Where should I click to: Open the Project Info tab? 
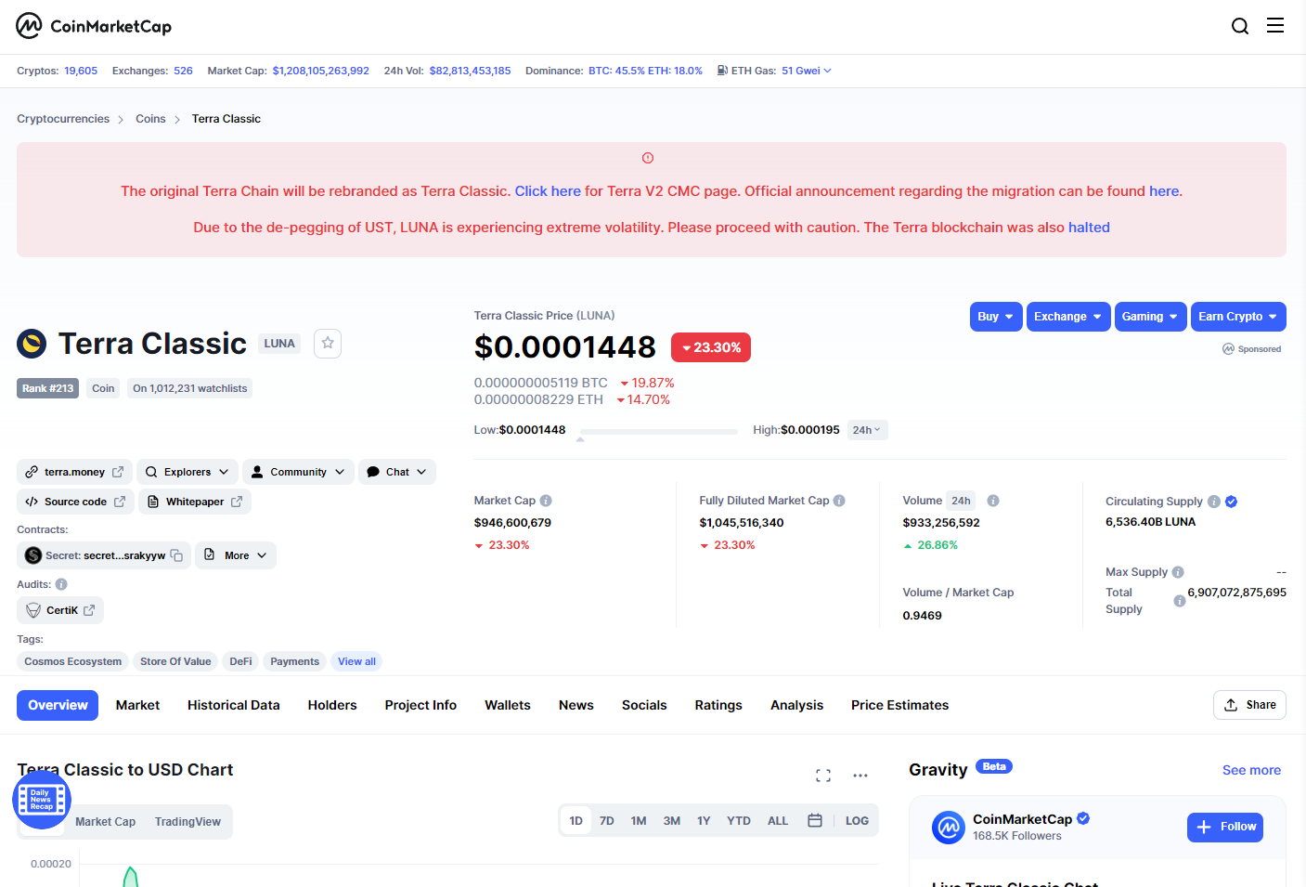(x=420, y=705)
